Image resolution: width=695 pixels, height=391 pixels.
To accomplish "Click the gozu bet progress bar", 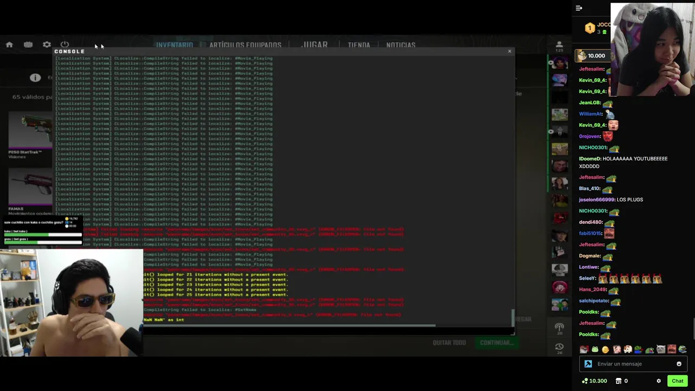I will click(x=42, y=243).
